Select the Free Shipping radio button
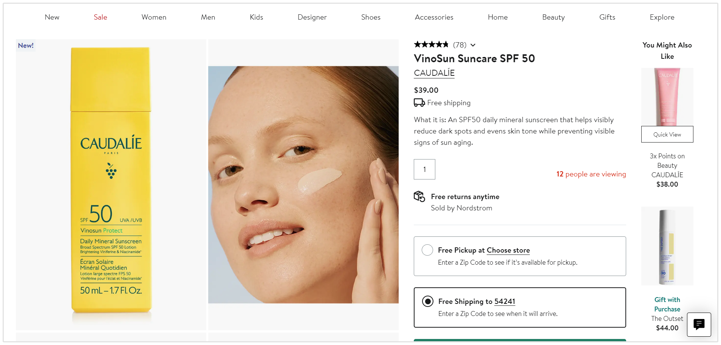Image resolution: width=721 pixels, height=345 pixels. (x=428, y=301)
